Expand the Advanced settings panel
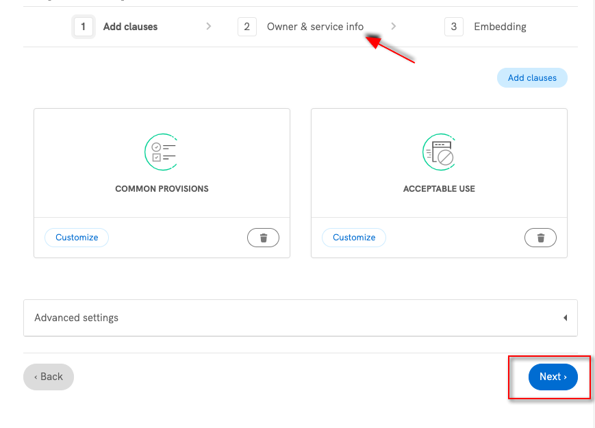The width and height of the screenshot is (595, 428). [300, 318]
